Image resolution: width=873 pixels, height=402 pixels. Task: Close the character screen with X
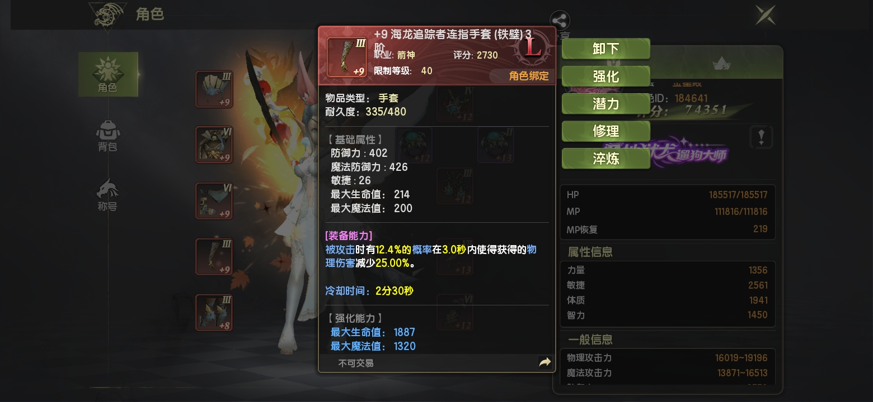(765, 15)
